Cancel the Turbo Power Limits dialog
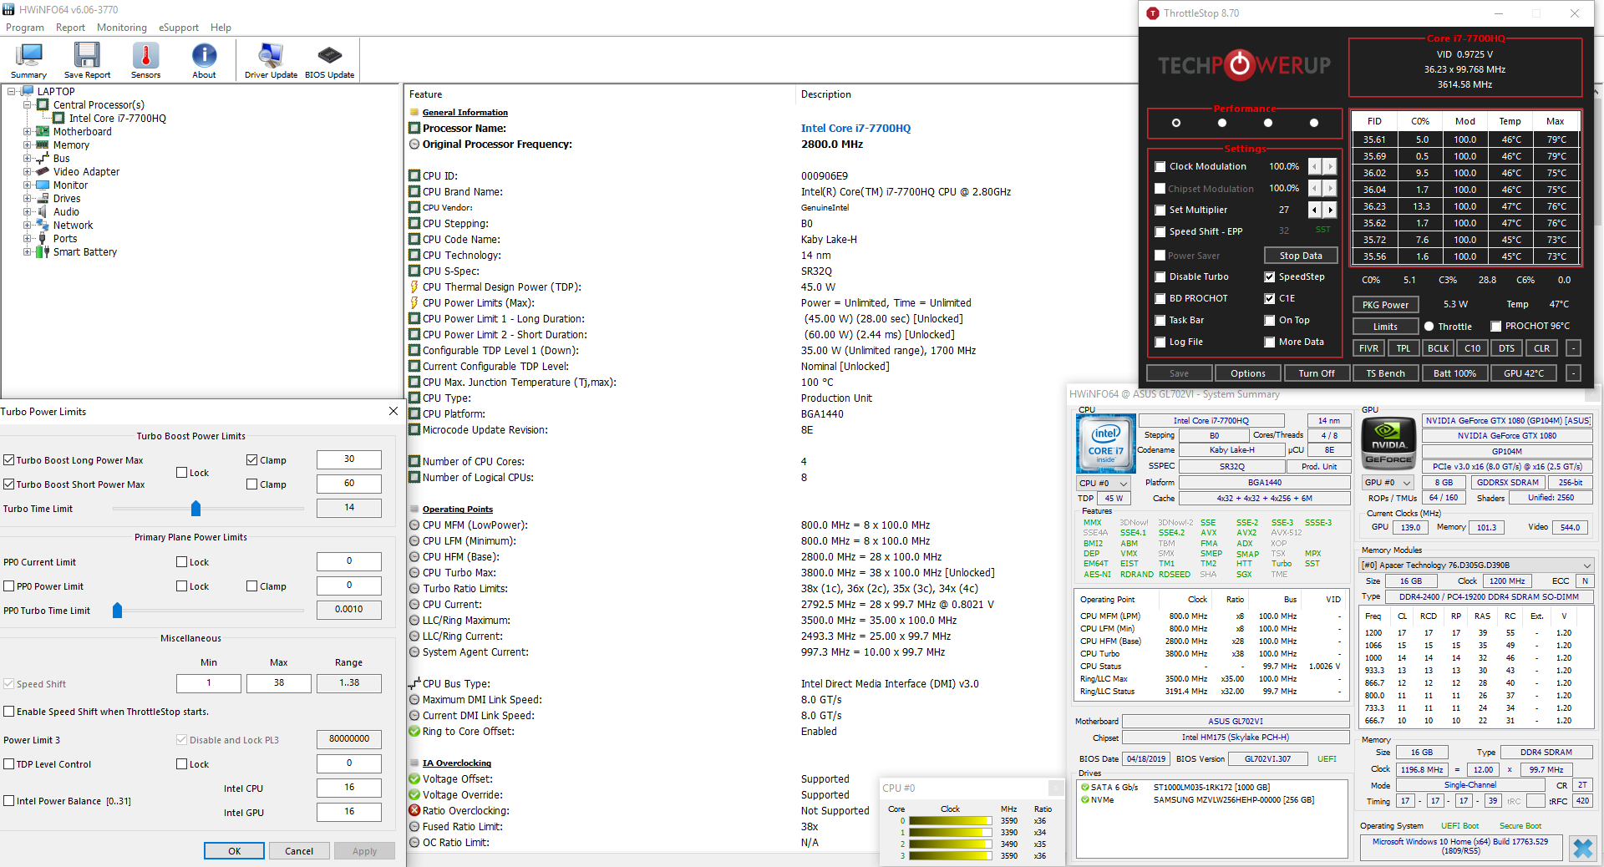1604x867 pixels. click(x=299, y=851)
